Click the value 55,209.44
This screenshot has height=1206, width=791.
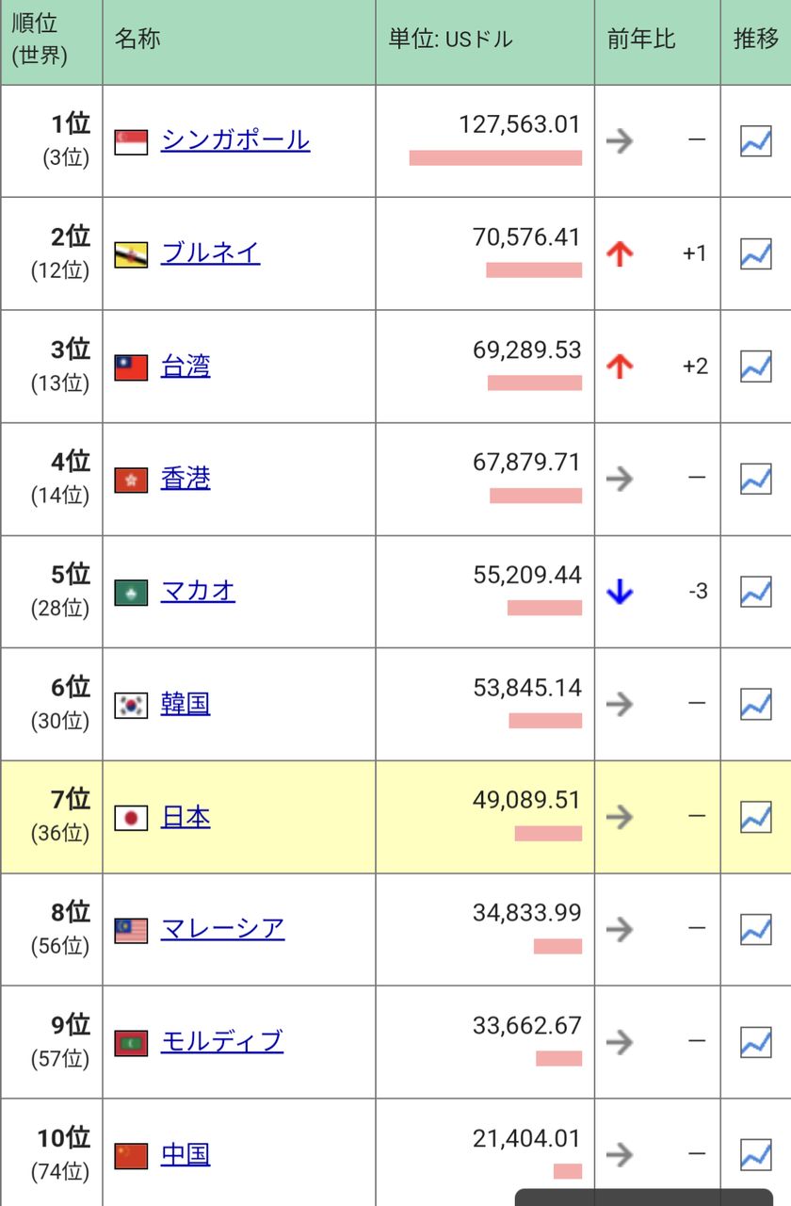coord(527,575)
